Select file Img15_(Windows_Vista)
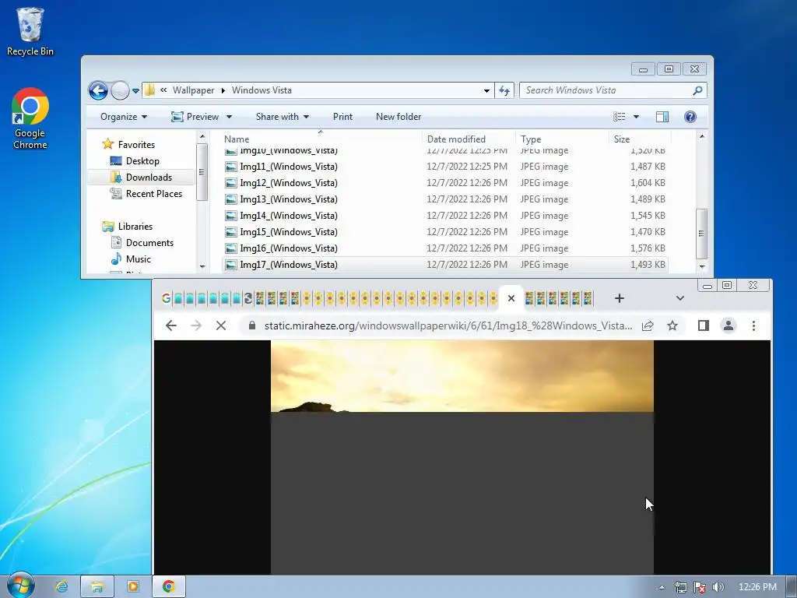This screenshot has width=797, height=598. pyautogui.click(x=444, y=232)
